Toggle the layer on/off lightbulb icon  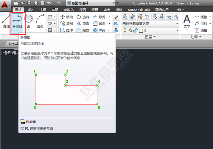click(x=125, y=30)
